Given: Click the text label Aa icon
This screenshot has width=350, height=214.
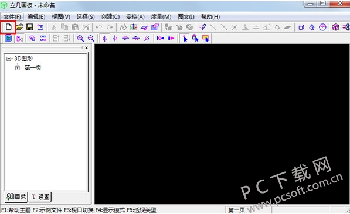Looking at the screenshot, I should pos(123,27).
